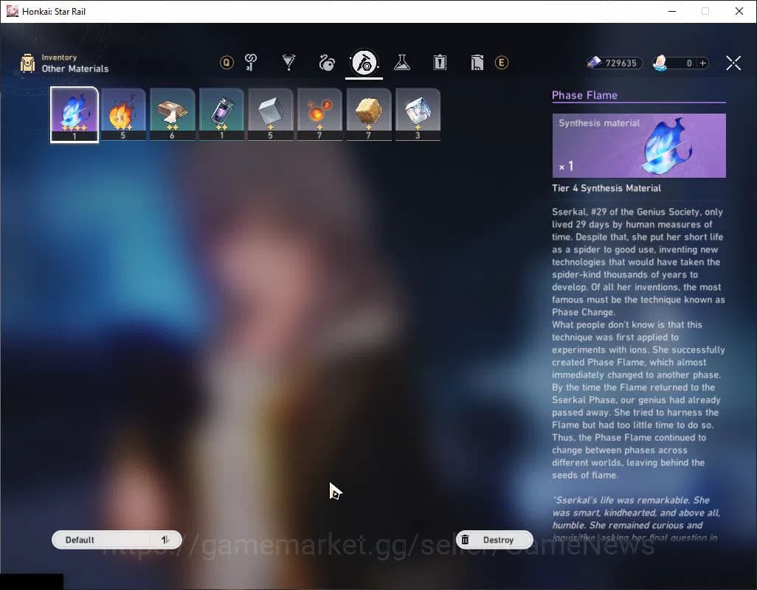Open the Default sort dropdown

tap(103, 540)
